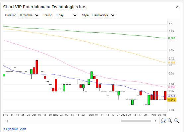This screenshot has width=184, height=132.
Task: Open the Style dropdown showing CandleStick
Action: click(x=103, y=15)
